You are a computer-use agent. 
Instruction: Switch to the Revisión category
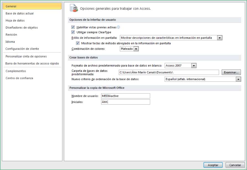click(x=11, y=35)
